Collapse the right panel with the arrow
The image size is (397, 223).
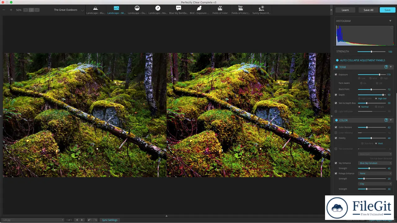click(332, 10)
